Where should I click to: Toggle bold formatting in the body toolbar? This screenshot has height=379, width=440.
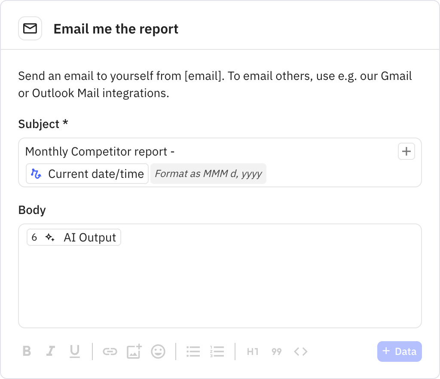[x=27, y=351]
